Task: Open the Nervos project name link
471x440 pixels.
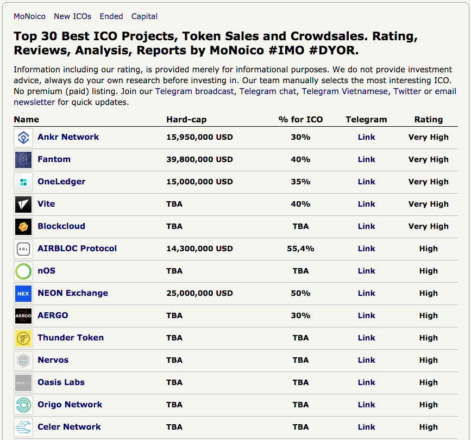Action: [53, 360]
